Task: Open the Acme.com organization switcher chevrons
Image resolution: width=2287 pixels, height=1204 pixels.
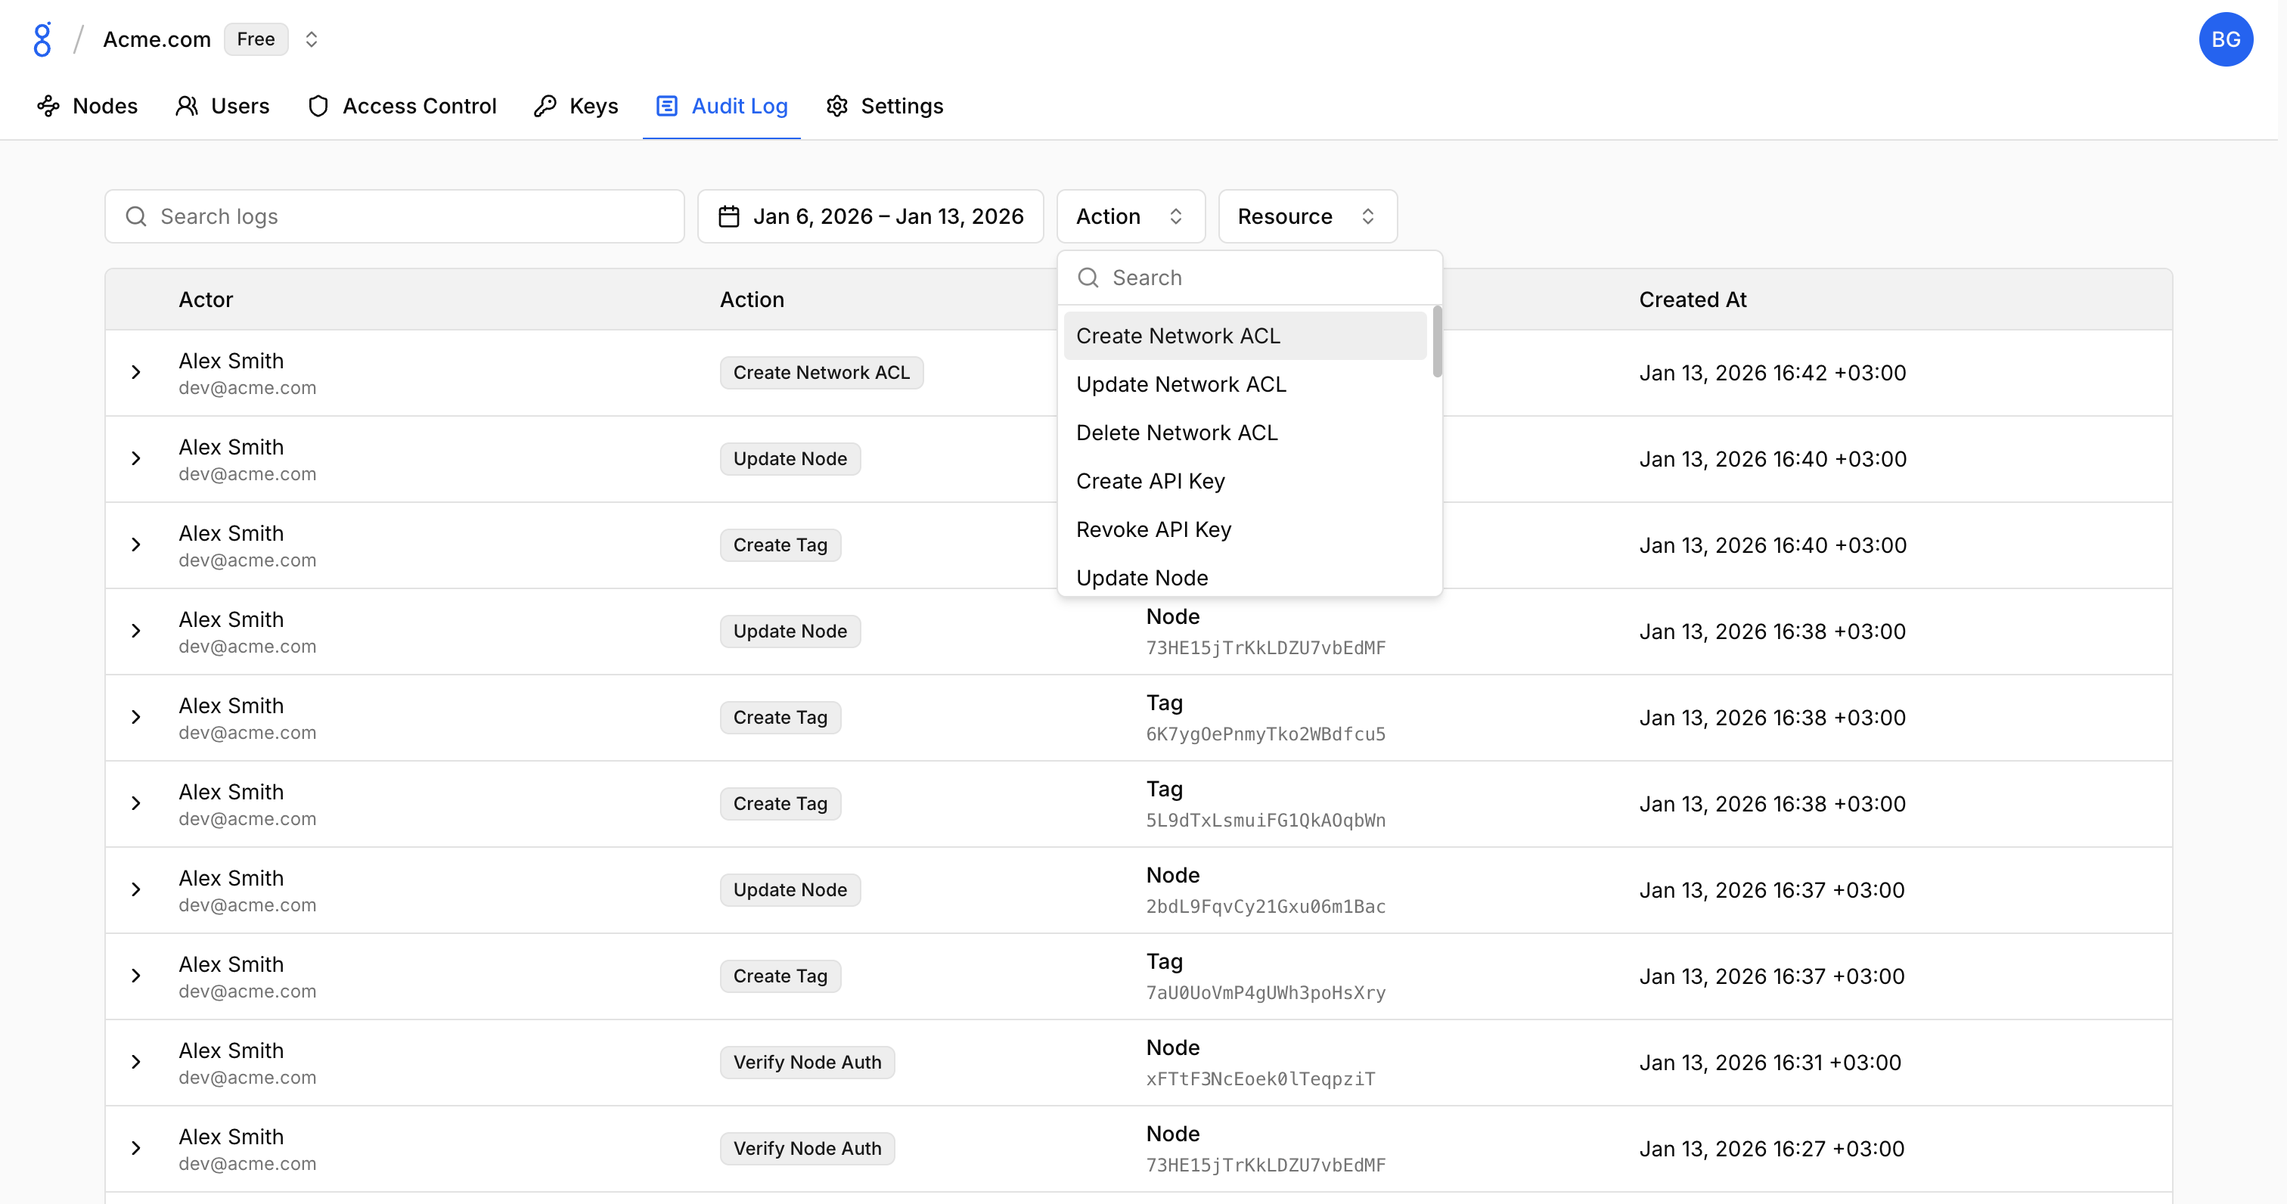Action: pyautogui.click(x=312, y=39)
